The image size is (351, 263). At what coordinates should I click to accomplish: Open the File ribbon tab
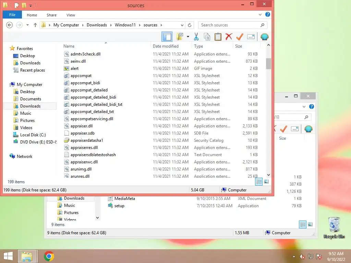pyautogui.click(x=12, y=15)
